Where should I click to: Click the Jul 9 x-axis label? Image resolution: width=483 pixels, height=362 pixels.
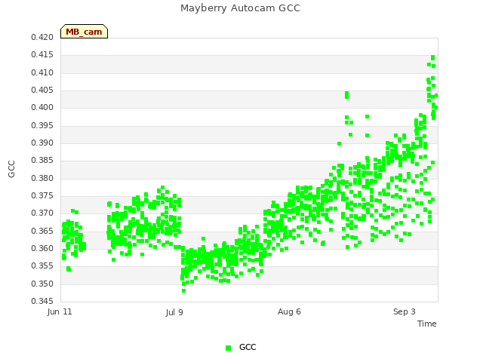pyautogui.click(x=174, y=312)
